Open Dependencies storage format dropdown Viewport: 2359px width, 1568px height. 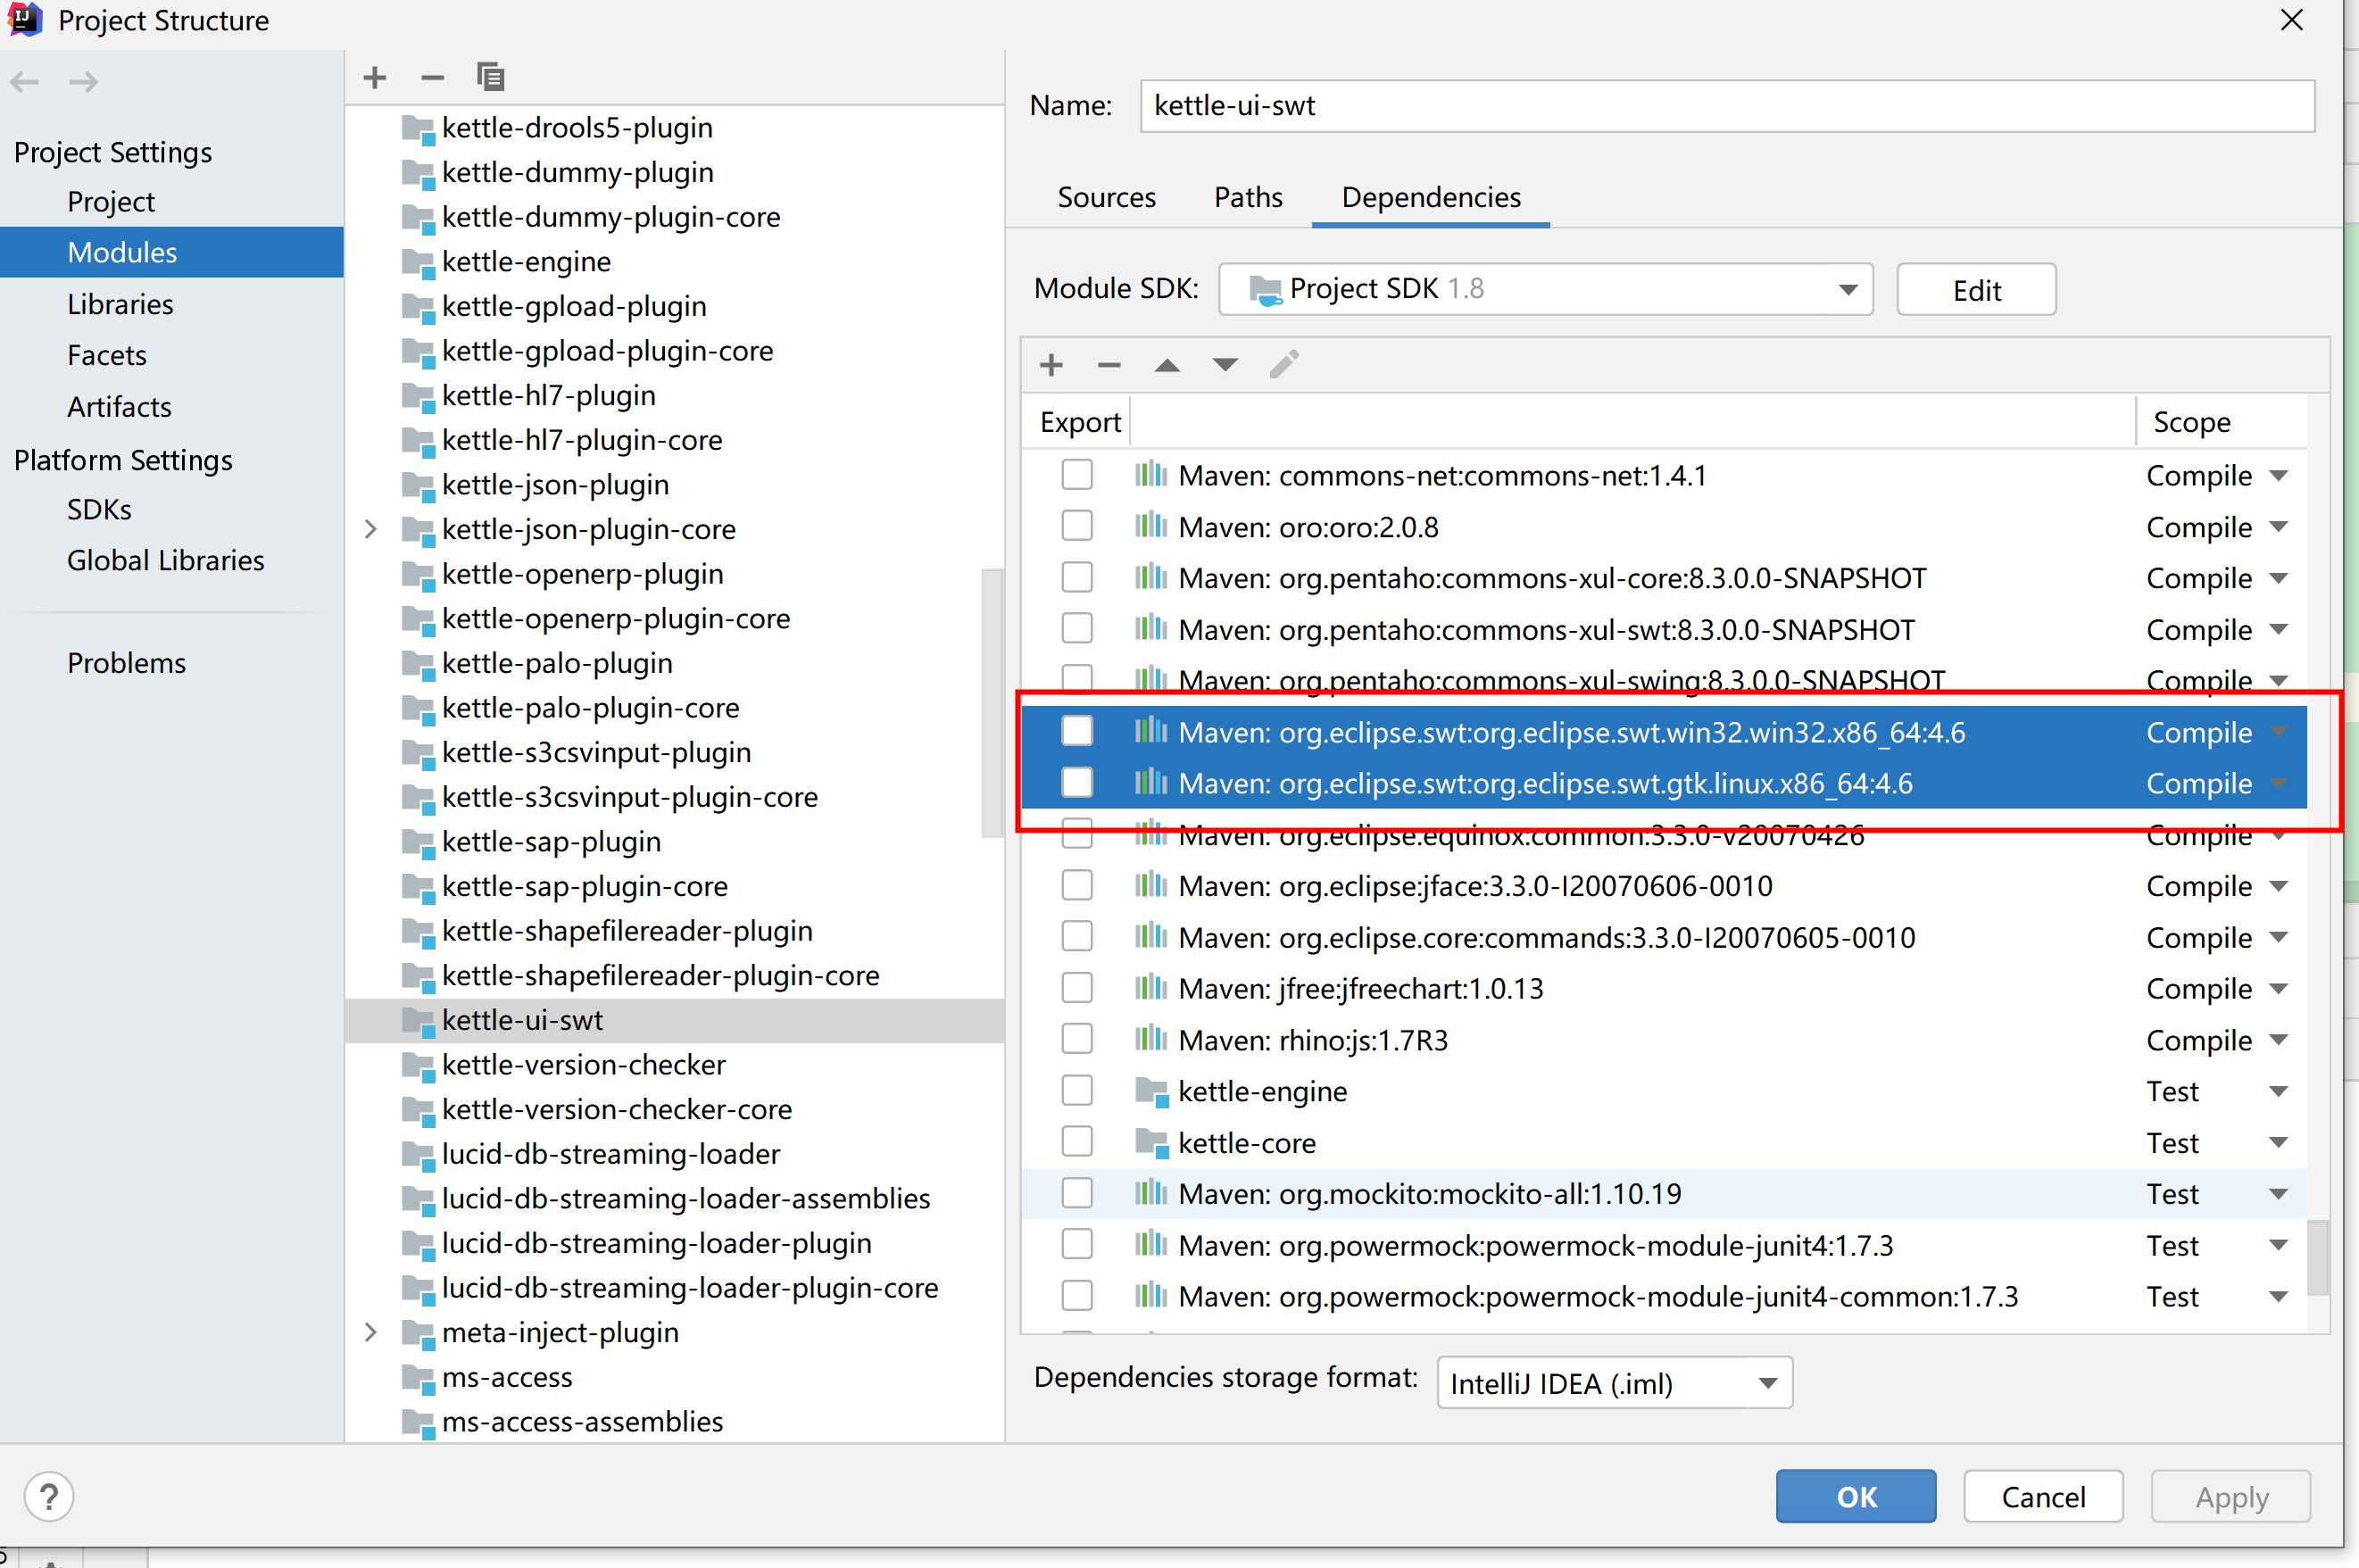pos(1614,1383)
